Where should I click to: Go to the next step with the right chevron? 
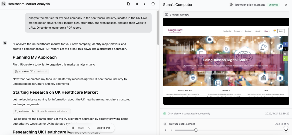(x=171, y=130)
